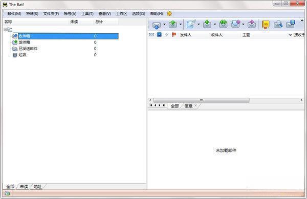Click the 总计 column header in folder pane
Viewport: 307px width, 199px height.
(x=99, y=21)
